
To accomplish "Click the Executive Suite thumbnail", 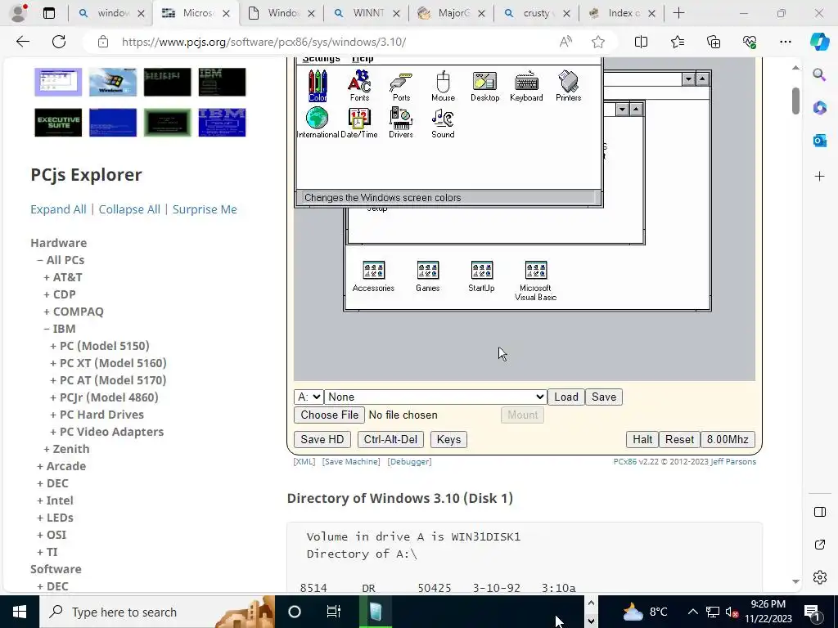I will (x=58, y=123).
